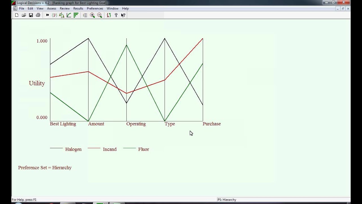Click the Preference Set = Hierarchy text
This screenshot has width=362, height=204.
pyautogui.click(x=45, y=168)
